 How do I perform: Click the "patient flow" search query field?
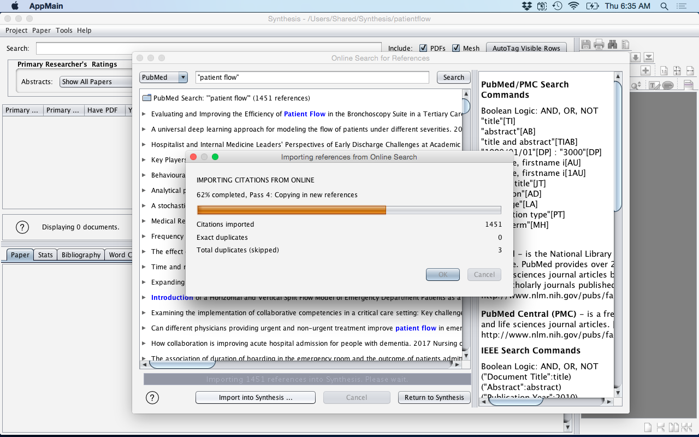pos(312,78)
